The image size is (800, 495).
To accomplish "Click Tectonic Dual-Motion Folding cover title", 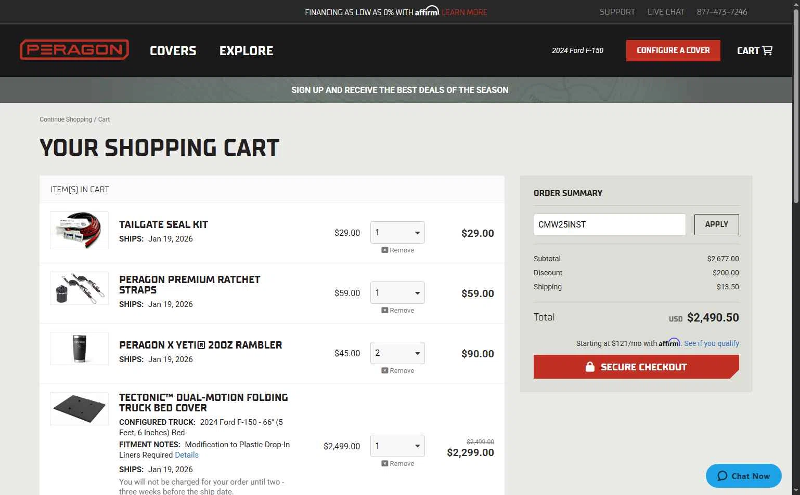I will (x=203, y=403).
